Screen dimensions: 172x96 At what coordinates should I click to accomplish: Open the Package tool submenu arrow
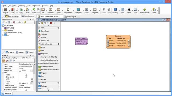click(x=59, y=86)
